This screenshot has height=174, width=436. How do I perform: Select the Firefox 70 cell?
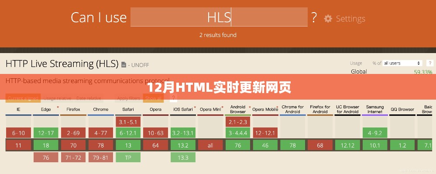tap(73, 145)
